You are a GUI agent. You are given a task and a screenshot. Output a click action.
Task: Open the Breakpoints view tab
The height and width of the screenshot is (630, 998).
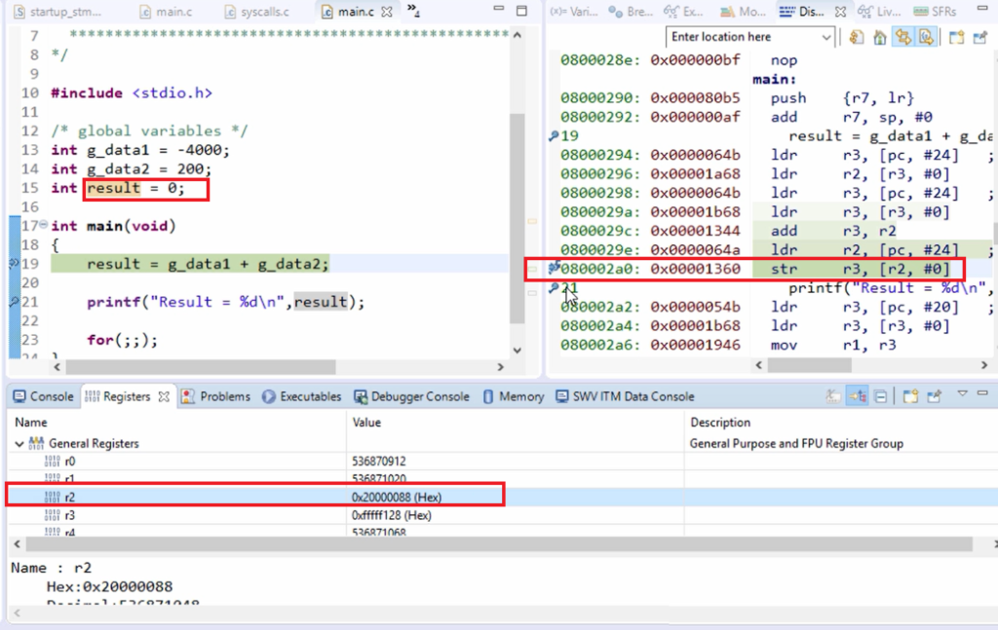tap(631, 12)
